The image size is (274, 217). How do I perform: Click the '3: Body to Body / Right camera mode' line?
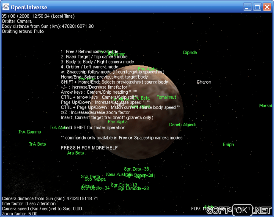point(97,62)
